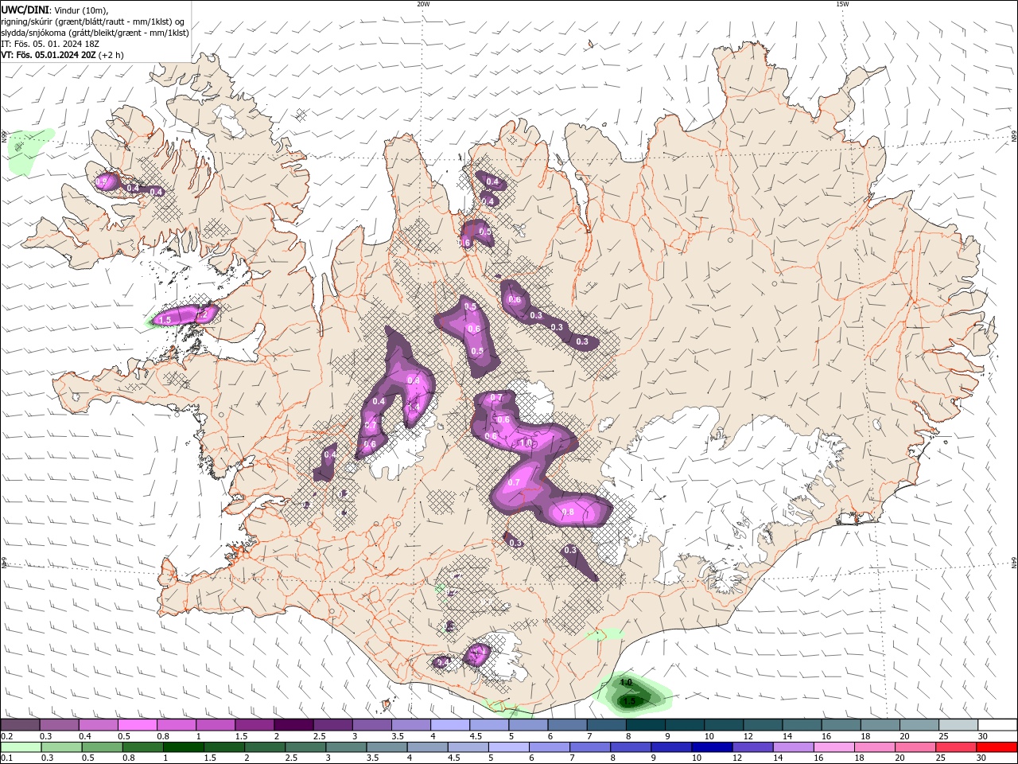Pick the dark teal snow swatch at 8
The image size is (1018, 764).
click(644, 725)
